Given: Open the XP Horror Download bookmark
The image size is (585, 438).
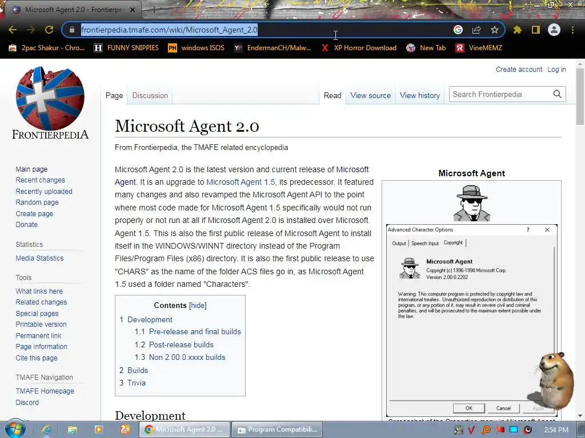Looking at the screenshot, I should [359, 48].
